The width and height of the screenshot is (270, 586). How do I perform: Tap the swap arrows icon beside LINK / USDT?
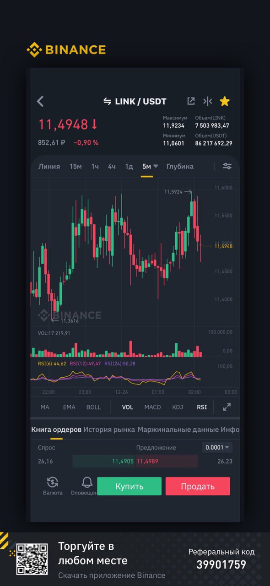pos(107,102)
